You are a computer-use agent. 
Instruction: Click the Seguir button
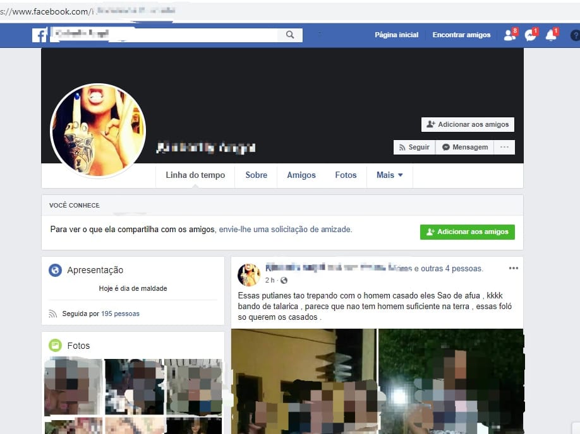click(414, 147)
